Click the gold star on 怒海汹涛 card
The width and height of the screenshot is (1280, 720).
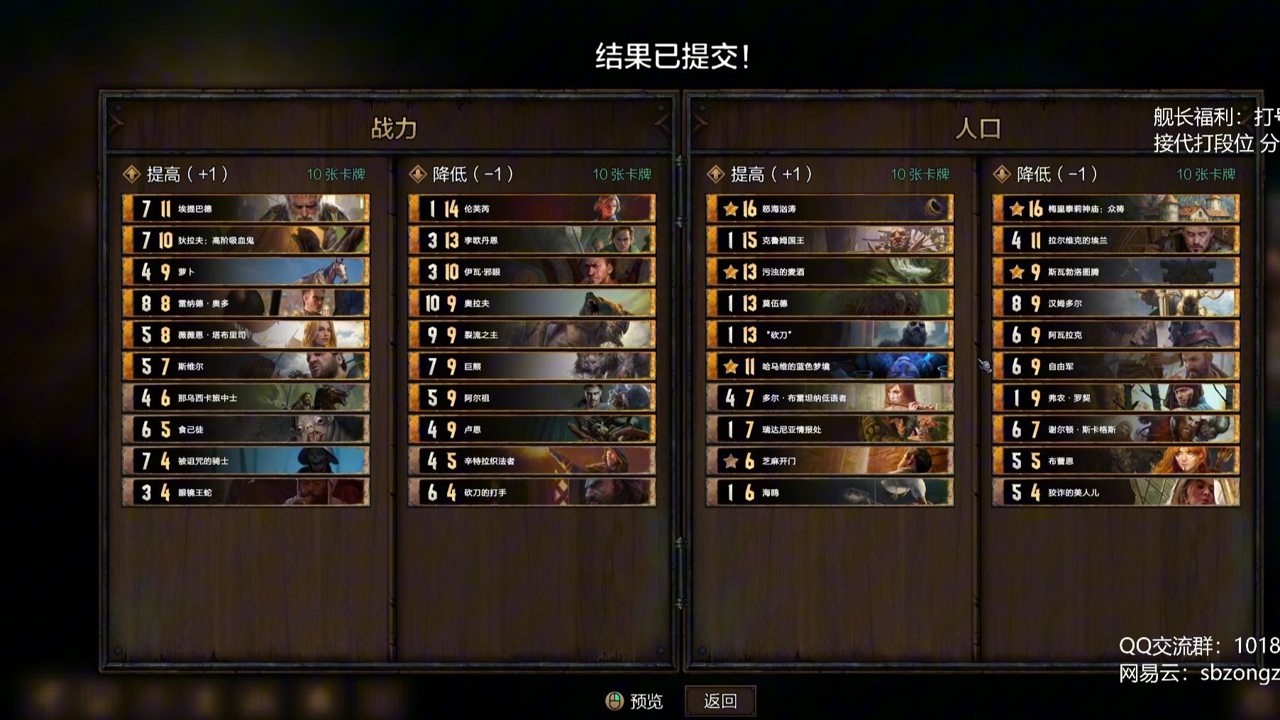731,209
